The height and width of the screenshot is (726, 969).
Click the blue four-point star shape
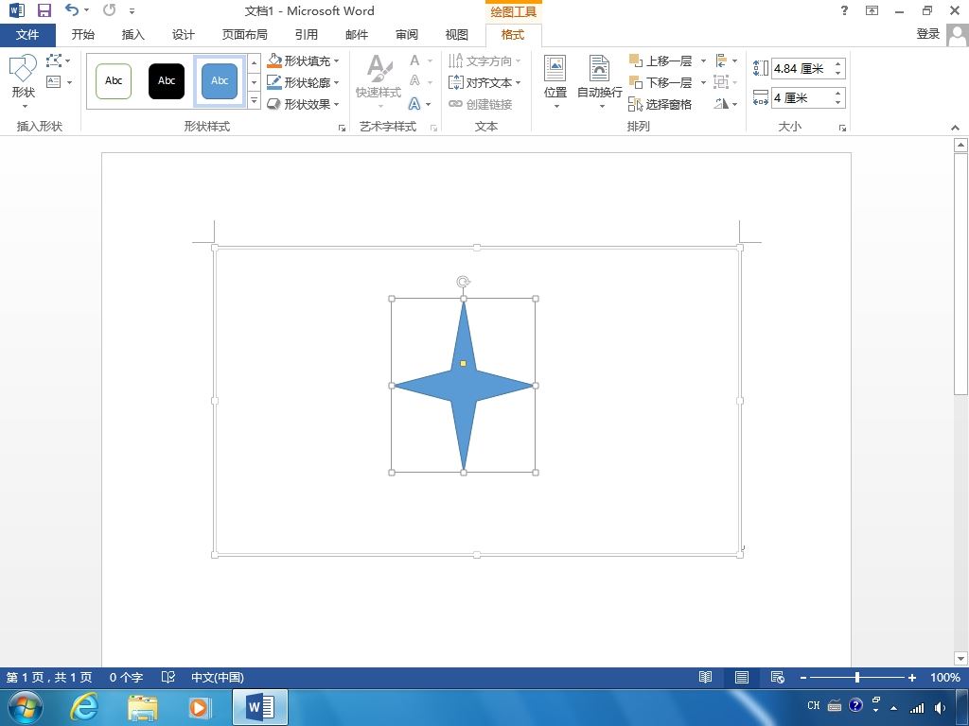coord(464,386)
